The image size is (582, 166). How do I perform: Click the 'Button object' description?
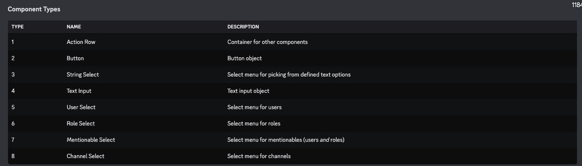pyautogui.click(x=245, y=58)
